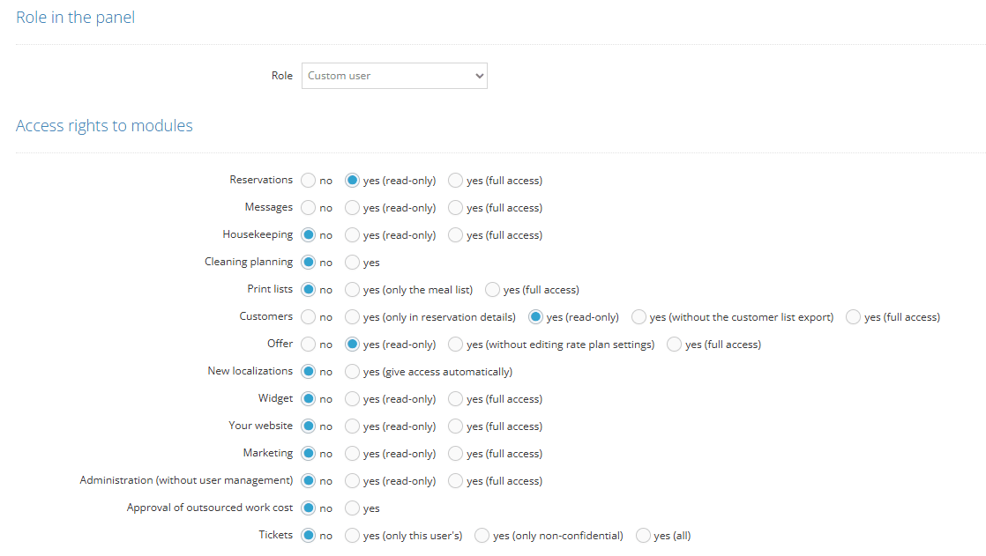Open the Role dropdown

tap(394, 76)
